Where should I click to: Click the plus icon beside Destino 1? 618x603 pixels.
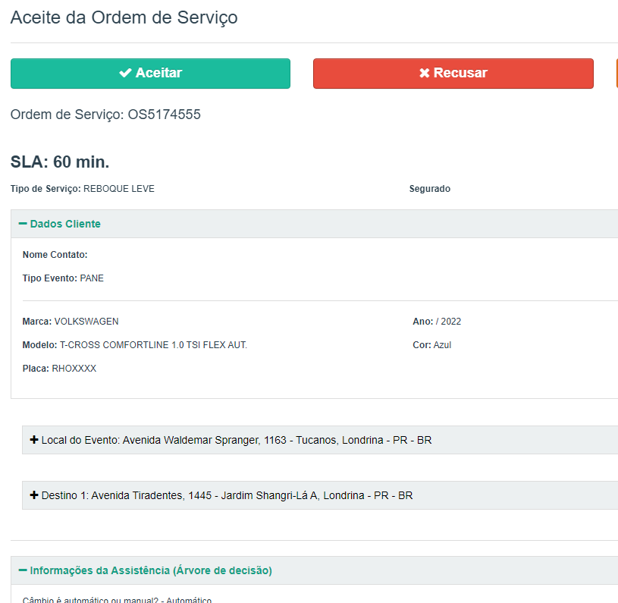[x=34, y=495]
